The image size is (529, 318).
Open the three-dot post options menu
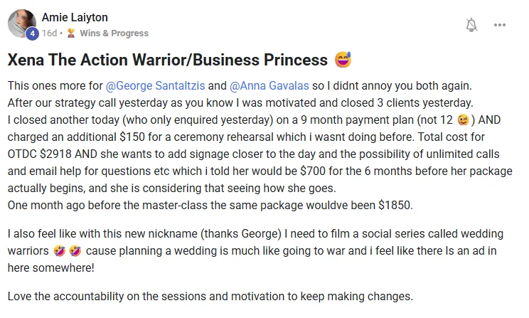(500, 25)
